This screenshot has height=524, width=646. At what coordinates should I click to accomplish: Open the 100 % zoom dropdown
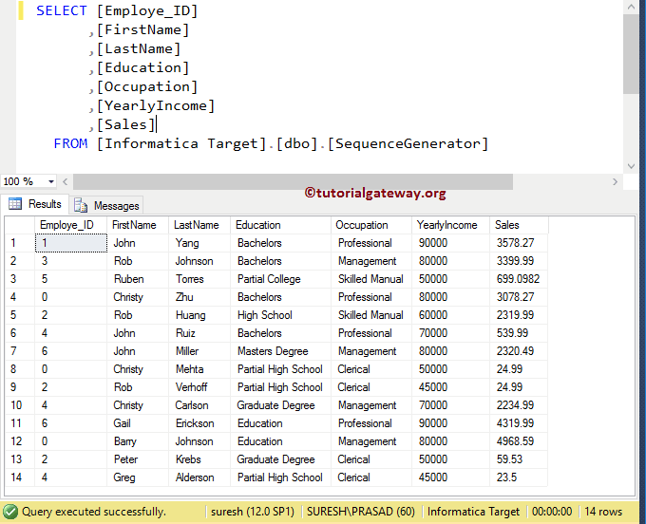click(51, 181)
